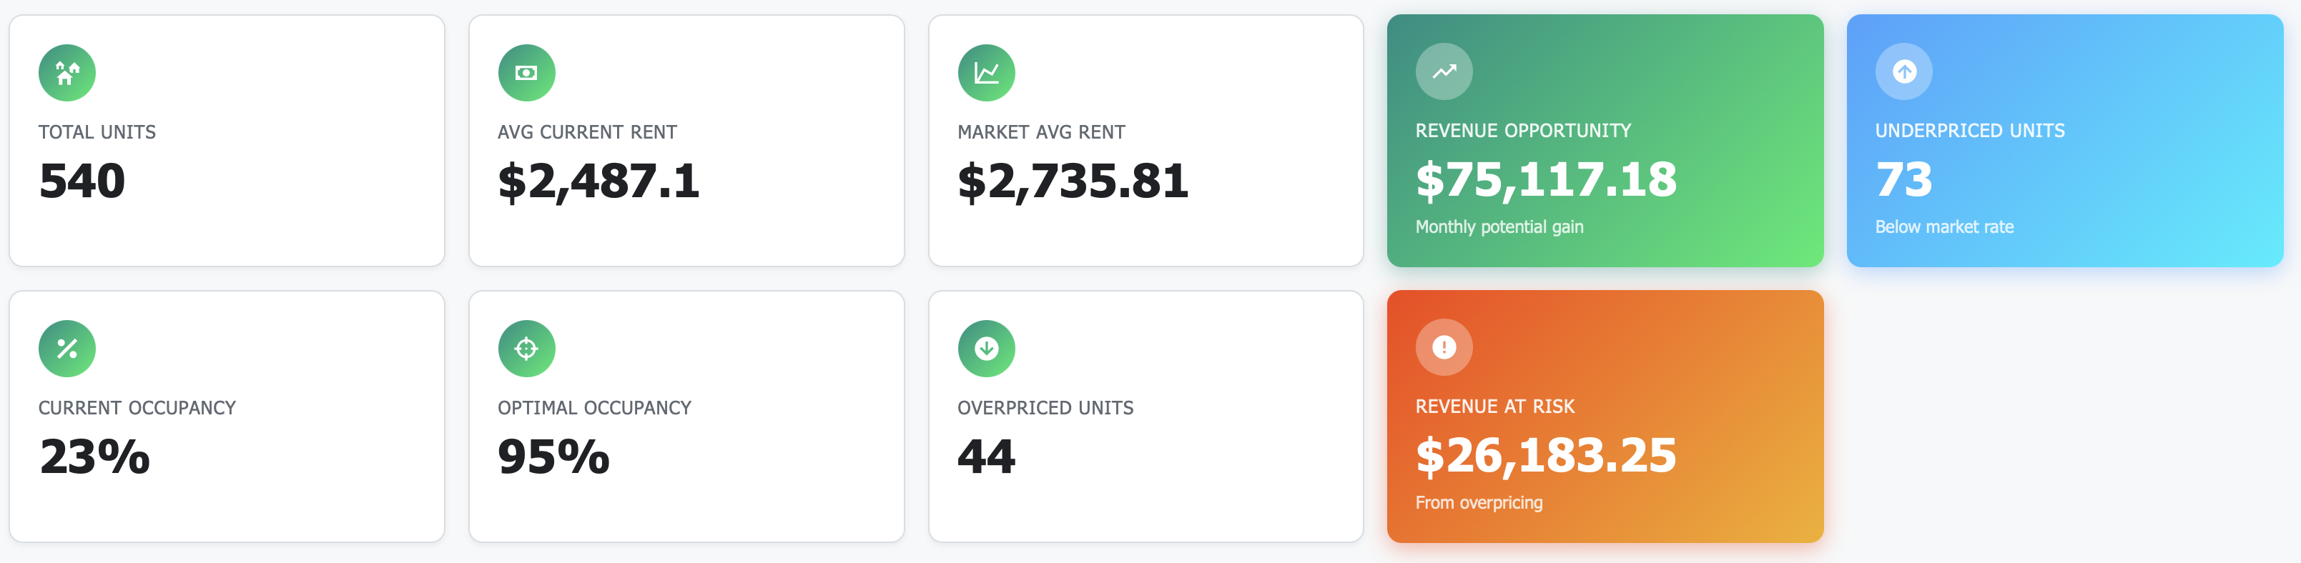Viewport: 2301px width, 563px height.
Task: Click the Market Avg Rent chart icon
Action: (x=985, y=72)
